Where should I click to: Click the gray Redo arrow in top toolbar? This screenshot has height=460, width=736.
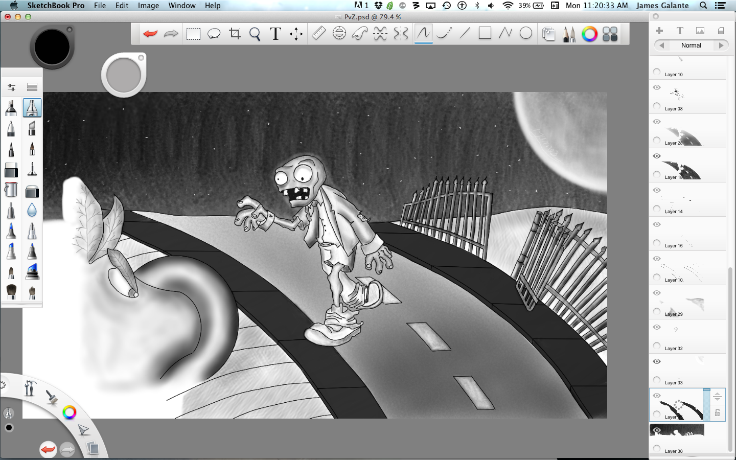pos(171,34)
